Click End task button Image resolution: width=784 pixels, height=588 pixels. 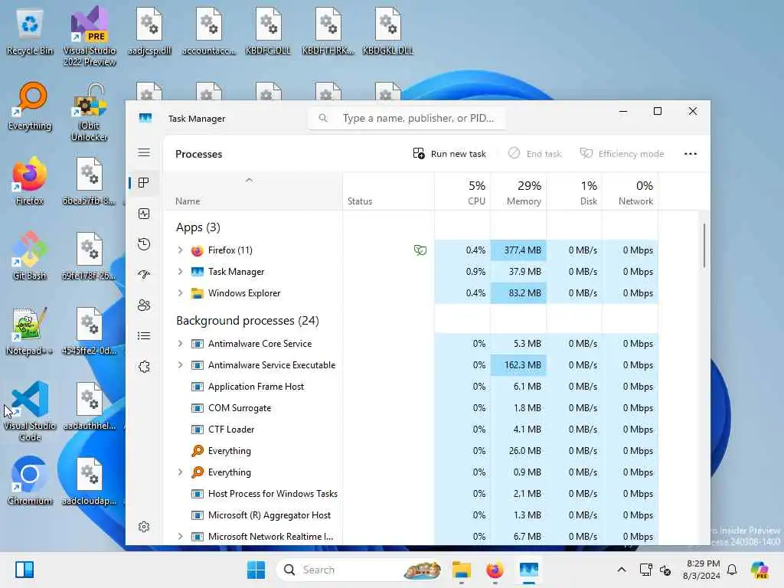click(x=534, y=154)
